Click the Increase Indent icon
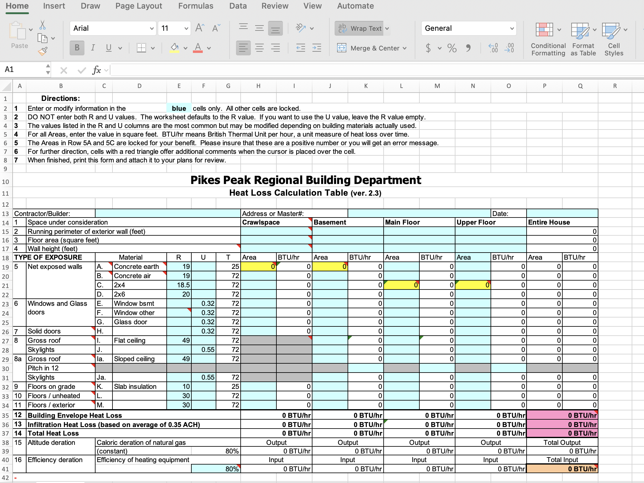The height and width of the screenshot is (483, 644). (317, 48)
